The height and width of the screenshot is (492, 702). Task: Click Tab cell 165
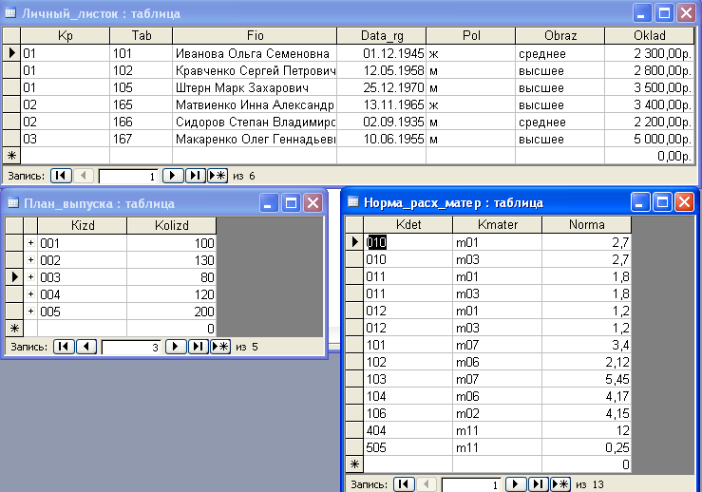(x=141, y=104)
